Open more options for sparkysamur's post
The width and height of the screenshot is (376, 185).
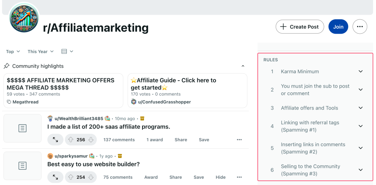239,177
